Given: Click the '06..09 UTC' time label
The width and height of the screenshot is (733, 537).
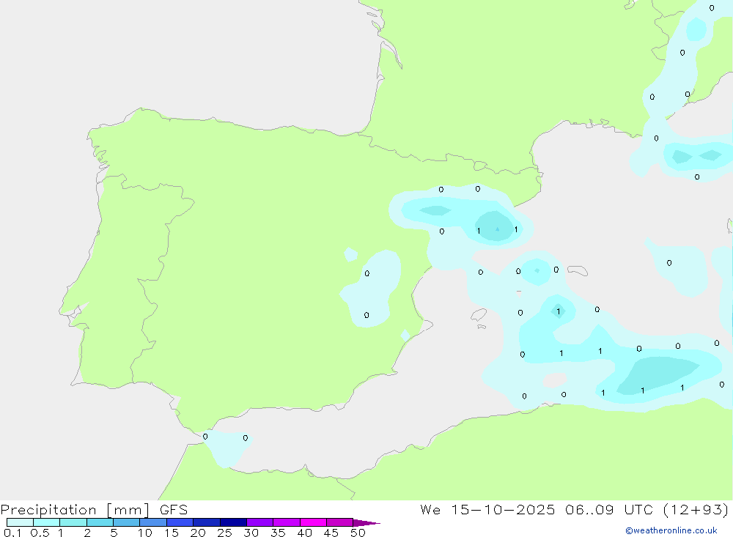Looking at the screenshot, I should (608, 509).
